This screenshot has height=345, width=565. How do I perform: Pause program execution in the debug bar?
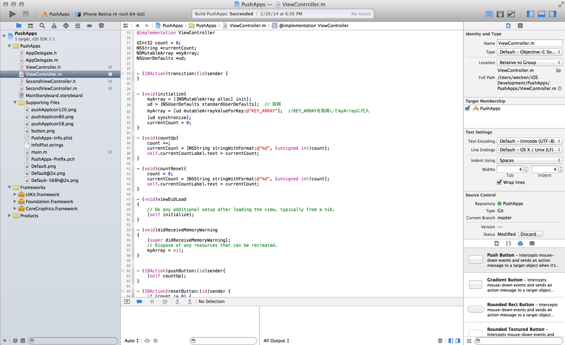click(x=152, y=301)
